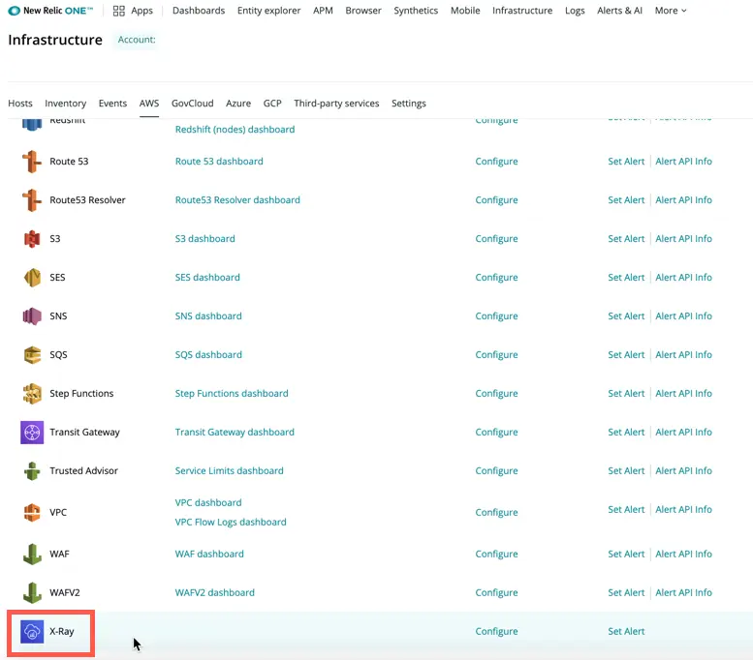Click the SNS service icon
This screenshot has width=753, height=660.
[x=32, y=316]
